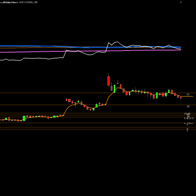Select the 15 price level label

point(188,107)
